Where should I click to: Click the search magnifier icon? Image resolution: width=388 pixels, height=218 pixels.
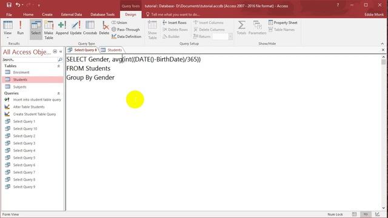pyautogui.click(x=60, y=59)
